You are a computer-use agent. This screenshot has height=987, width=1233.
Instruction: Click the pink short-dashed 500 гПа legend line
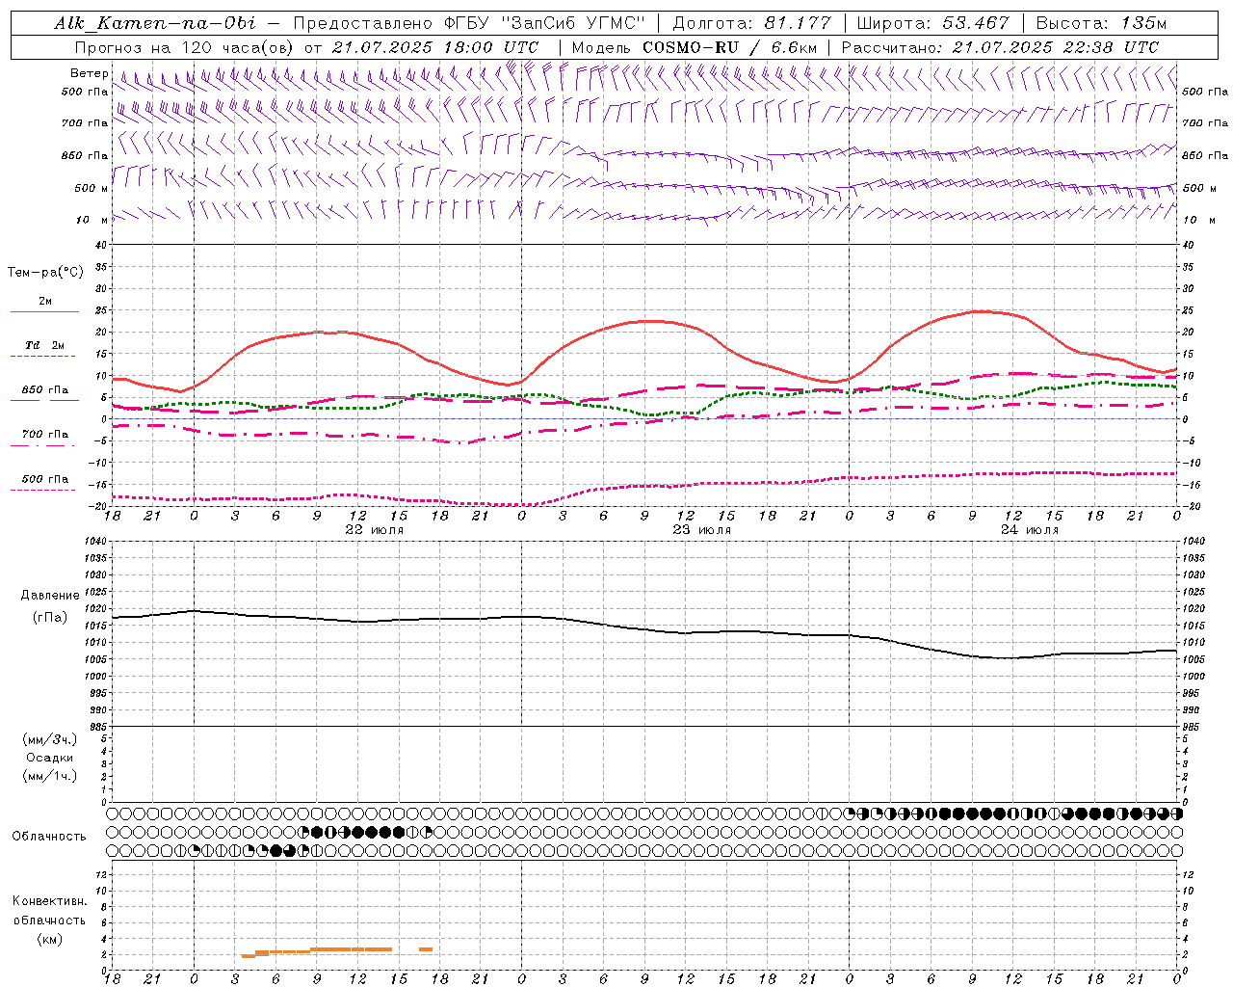44,491
